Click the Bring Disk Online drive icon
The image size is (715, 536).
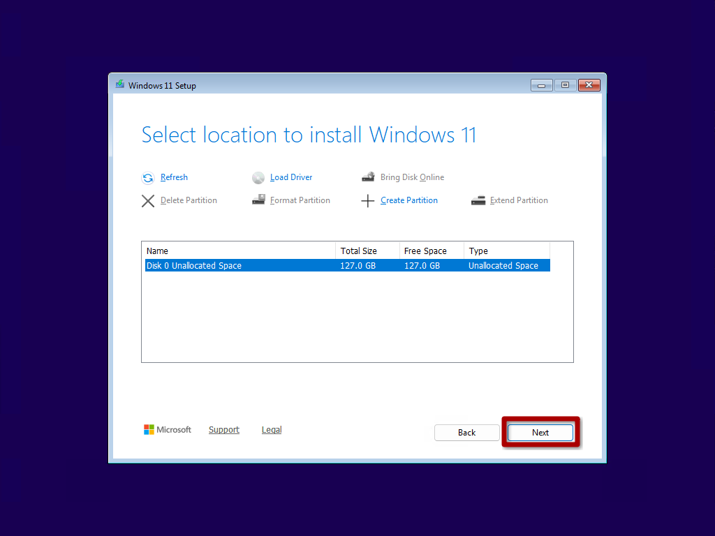tap(368, 177)
